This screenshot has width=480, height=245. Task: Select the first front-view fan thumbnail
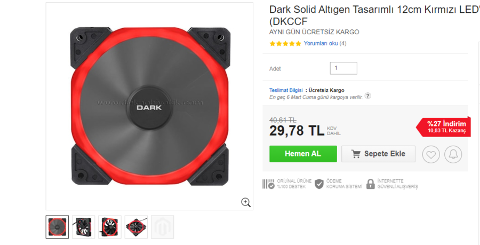(x=57, y=227)
